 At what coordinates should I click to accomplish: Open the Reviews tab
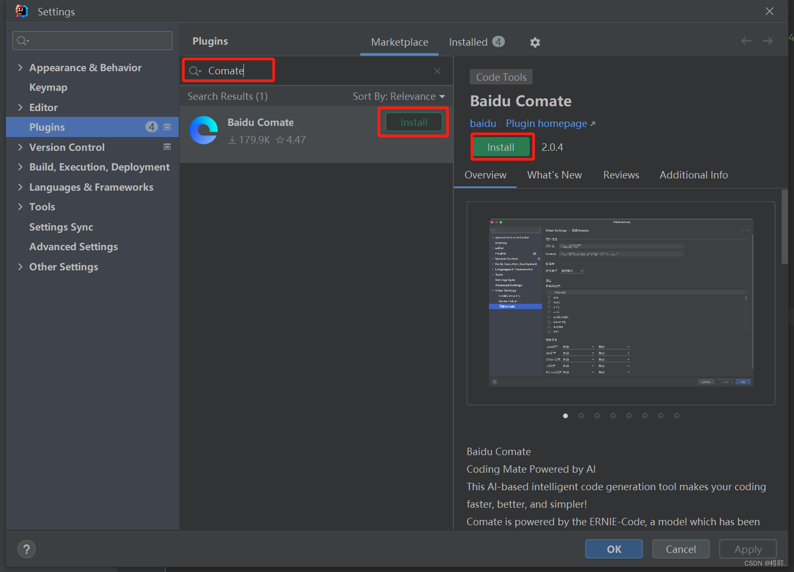pos(621,175)
